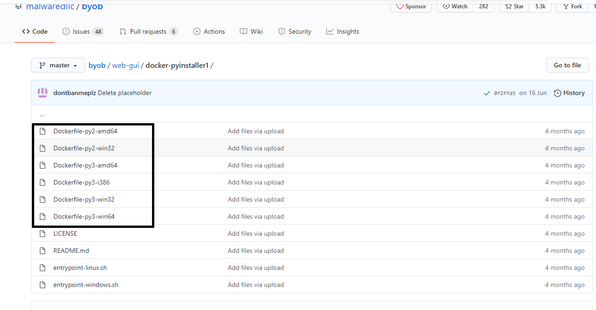Click the Fork icon
This screenshot has width=596, height=310.
point(567,6)
